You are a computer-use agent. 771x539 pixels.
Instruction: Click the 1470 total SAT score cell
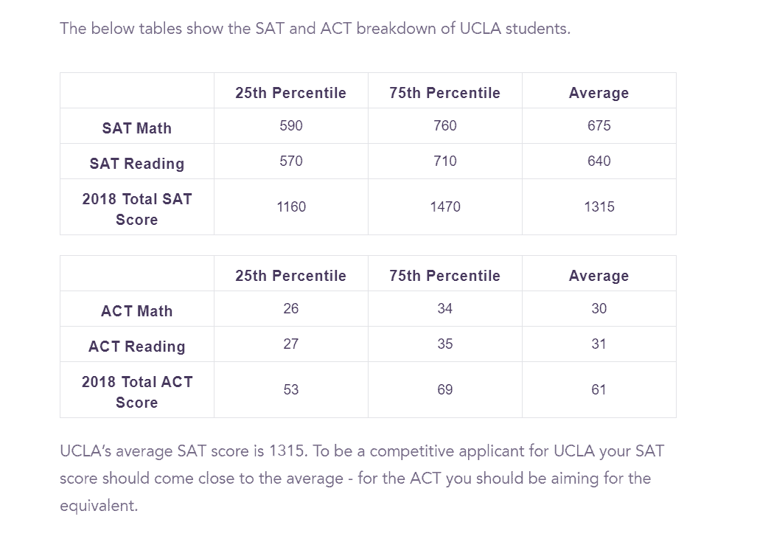445,206
